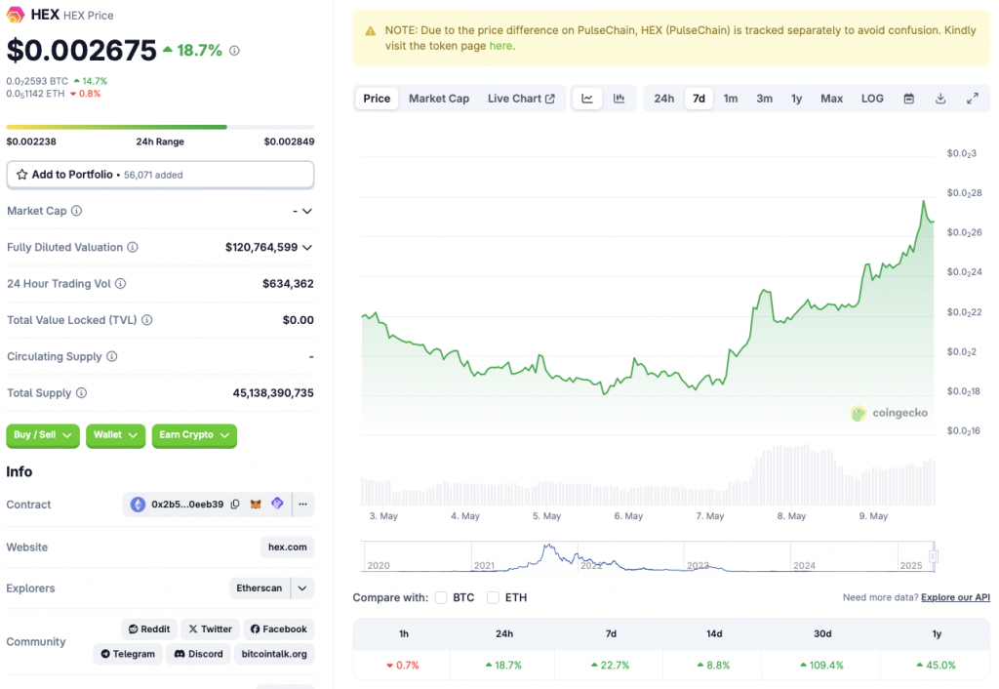The height and width of the screenshot is (689, 999).
Task: Click the 1h 0.7% change value
Action: coord(403,665)
